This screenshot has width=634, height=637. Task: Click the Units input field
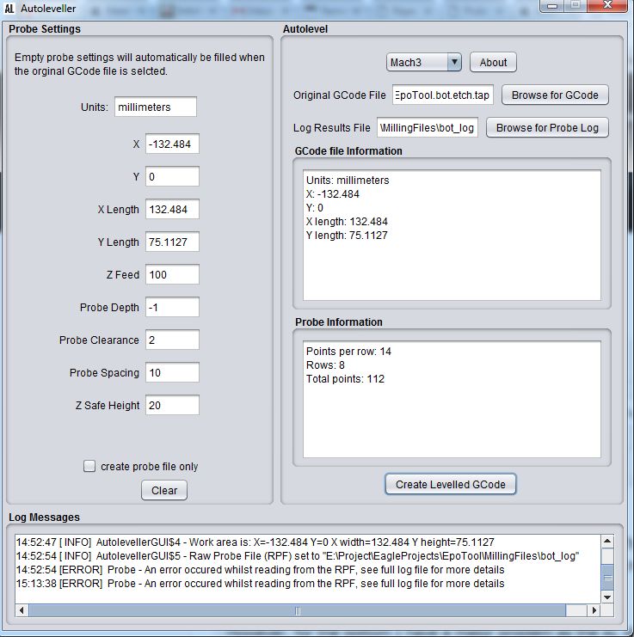155,107
